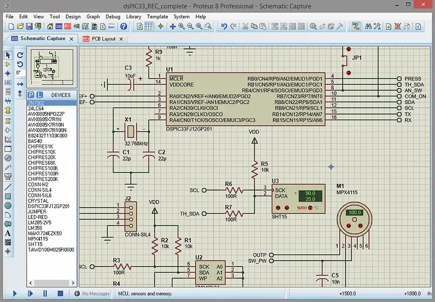Click the rotation angle field showing 0°
The width and height of the screenshot is (435, 302).
(x=20, y=73)
